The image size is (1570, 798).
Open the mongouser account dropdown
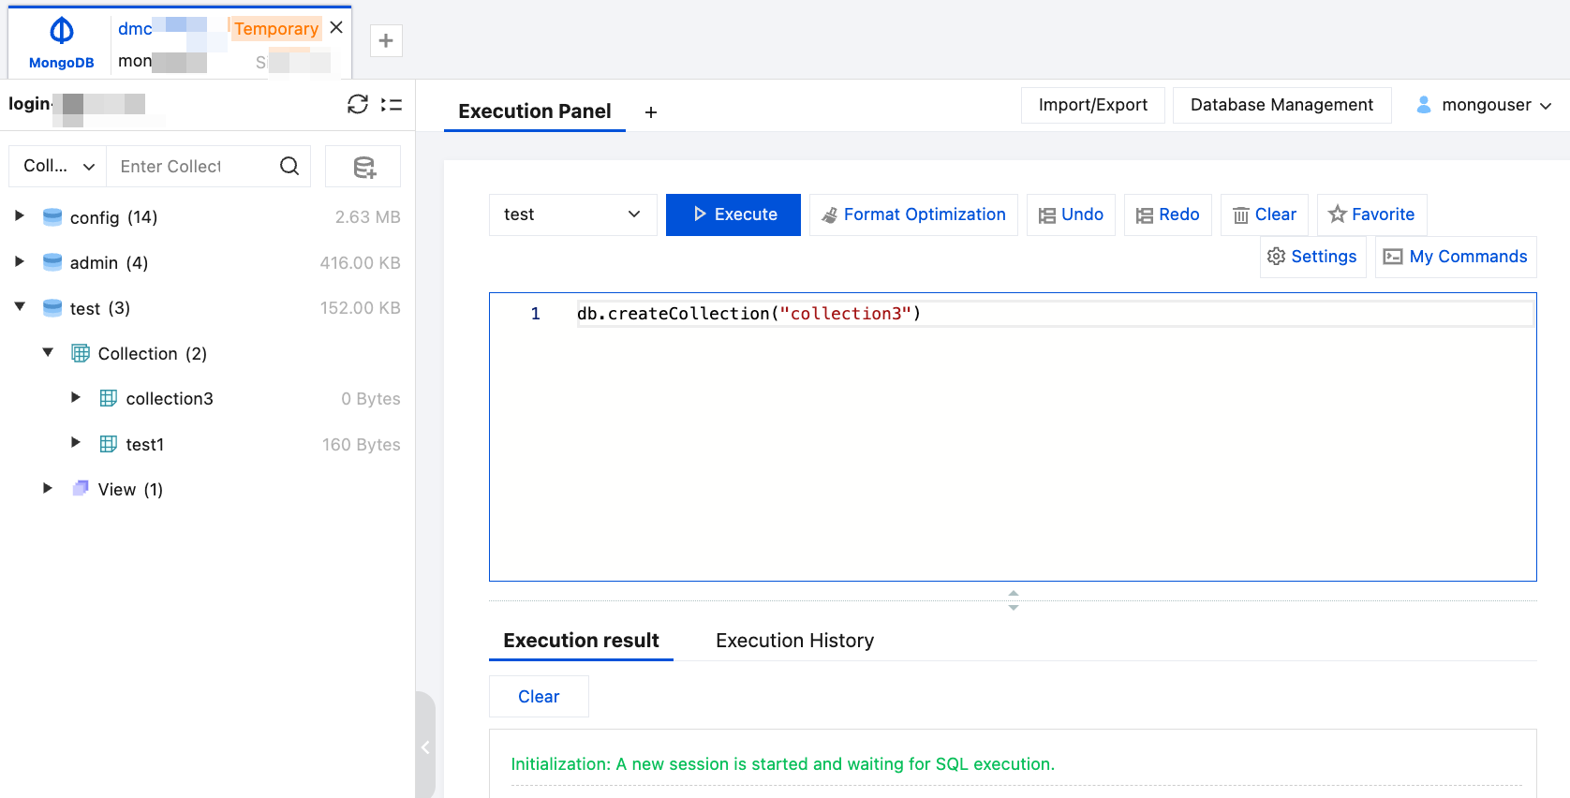tap(1485, 105)
